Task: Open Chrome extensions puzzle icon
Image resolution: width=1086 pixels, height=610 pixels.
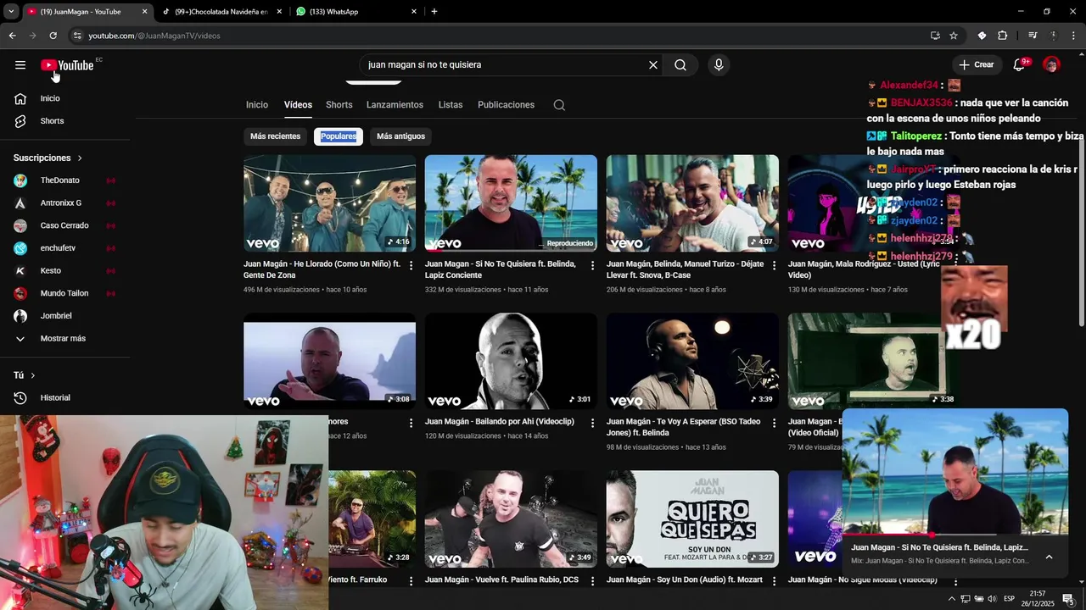Action: click(x=1002, y=36)
